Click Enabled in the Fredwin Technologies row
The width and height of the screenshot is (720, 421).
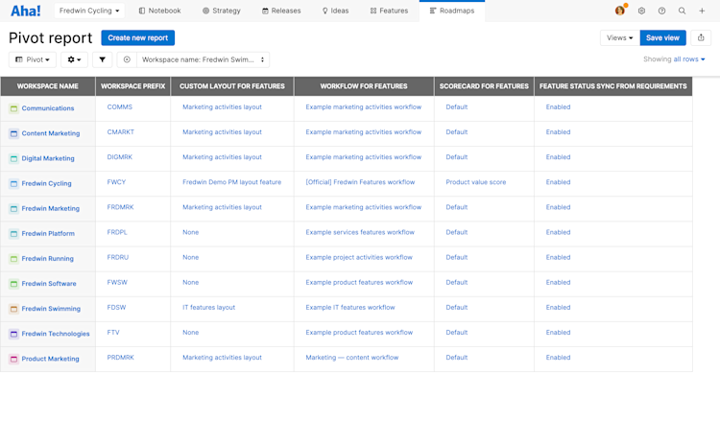click(x=558, y=333)
